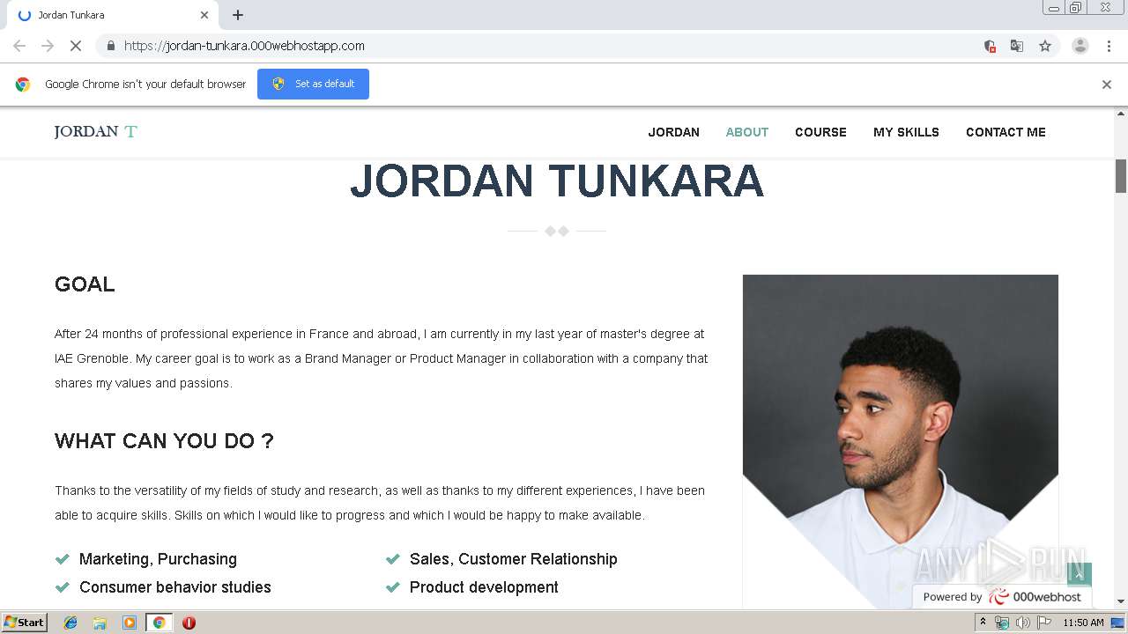Go back using the browser back arrow

[19, 46]
